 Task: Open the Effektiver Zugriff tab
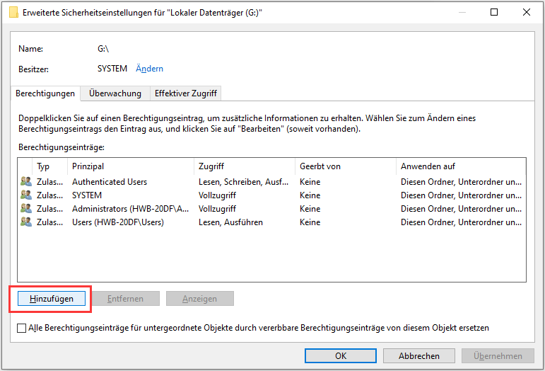click(x=186, y=93)
